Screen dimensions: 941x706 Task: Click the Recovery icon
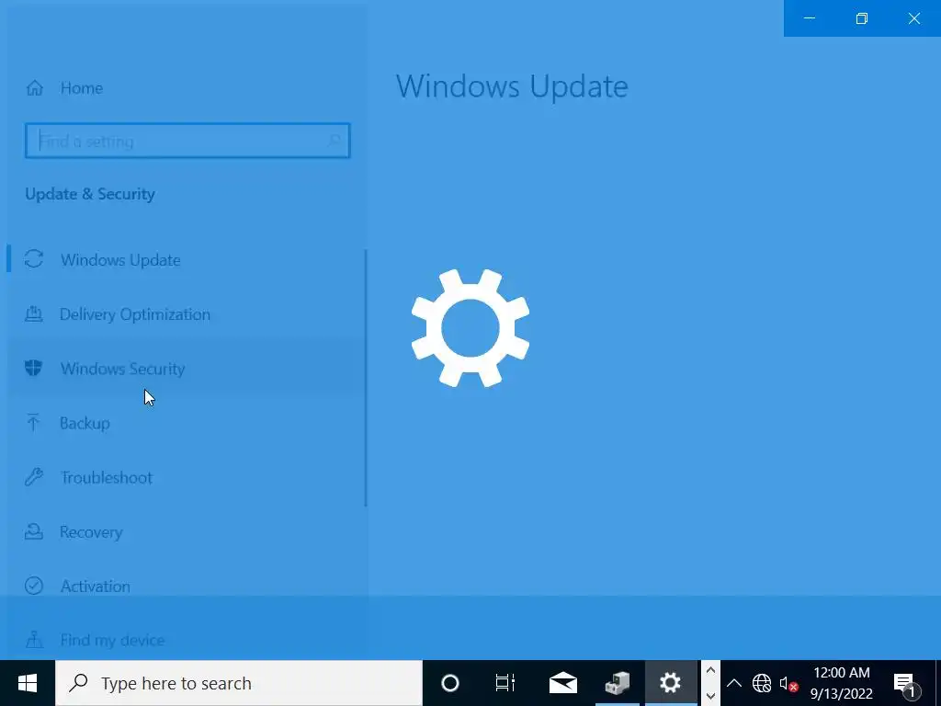click(34, 531)
